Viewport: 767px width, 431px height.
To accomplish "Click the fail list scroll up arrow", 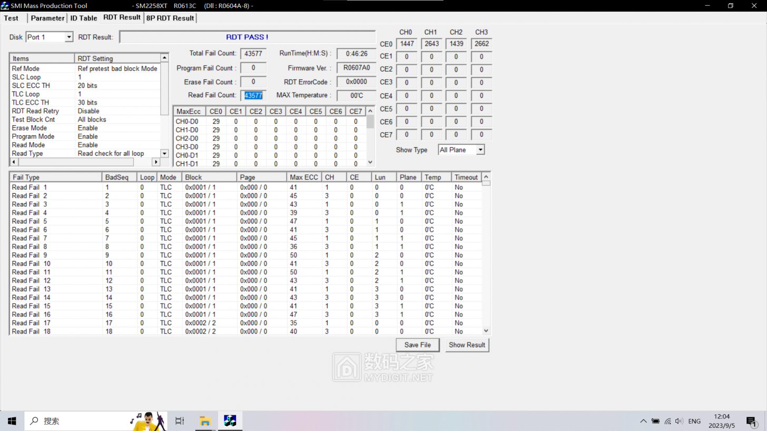I will pyautogui.click(x=486, y=177).
